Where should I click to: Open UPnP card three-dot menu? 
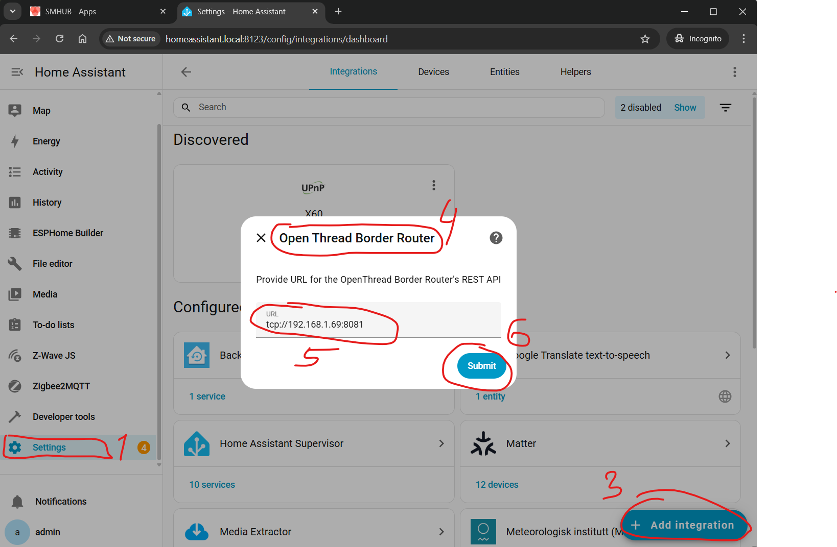click(434, 185)
